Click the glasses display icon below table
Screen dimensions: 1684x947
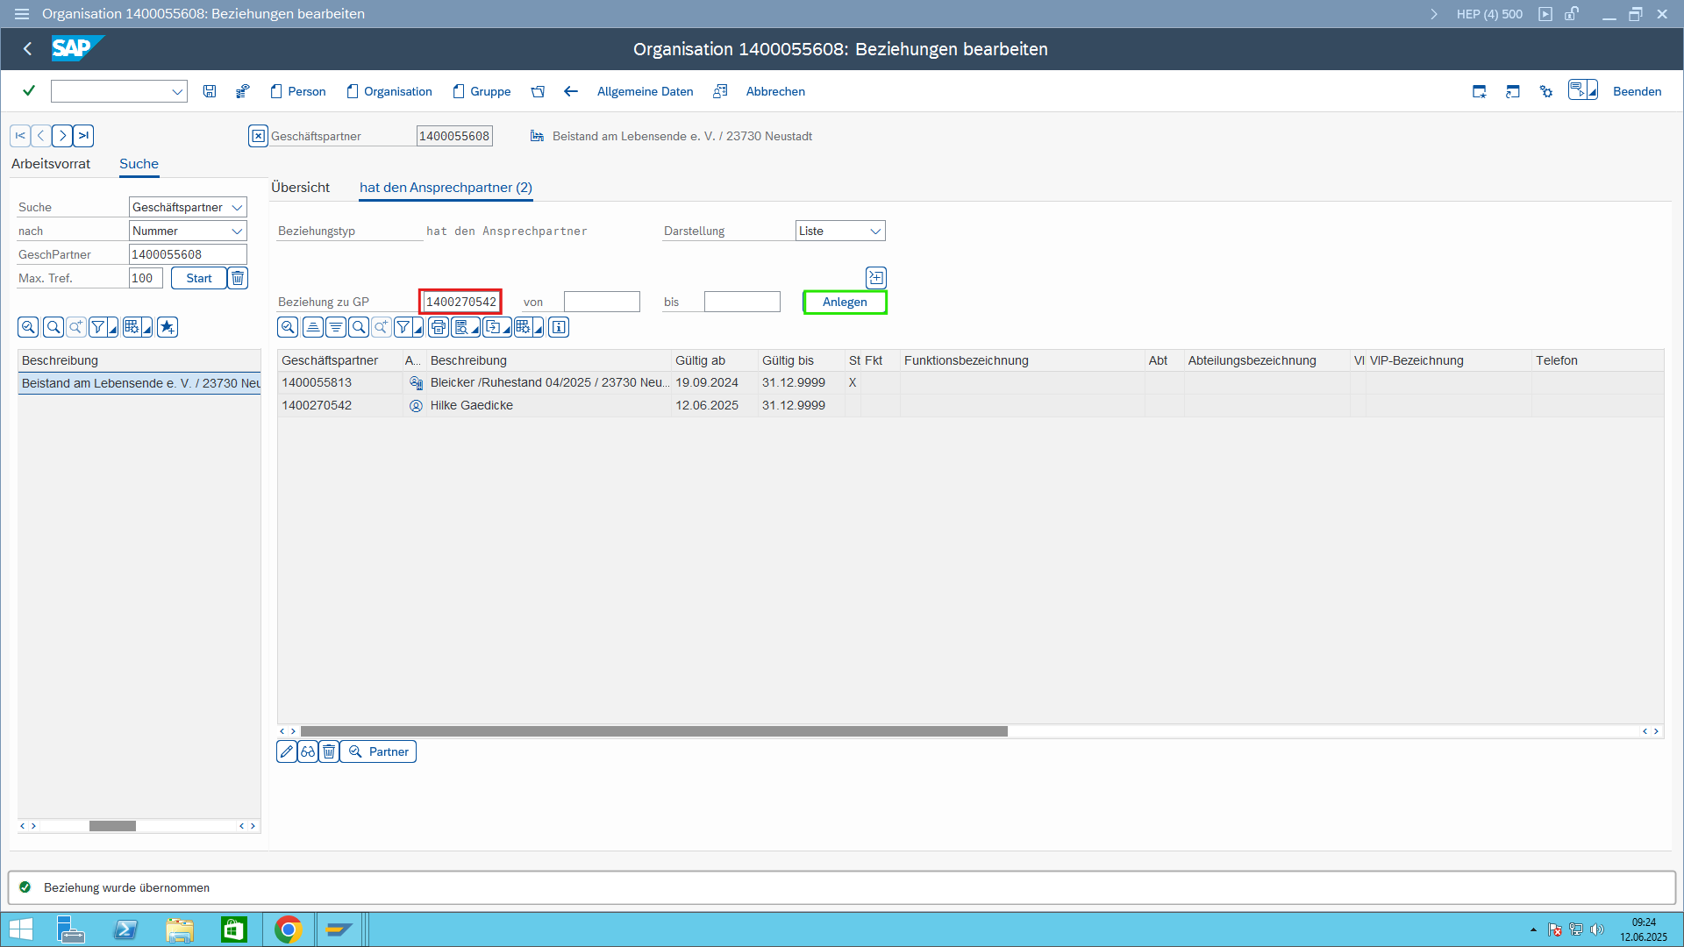308,751
